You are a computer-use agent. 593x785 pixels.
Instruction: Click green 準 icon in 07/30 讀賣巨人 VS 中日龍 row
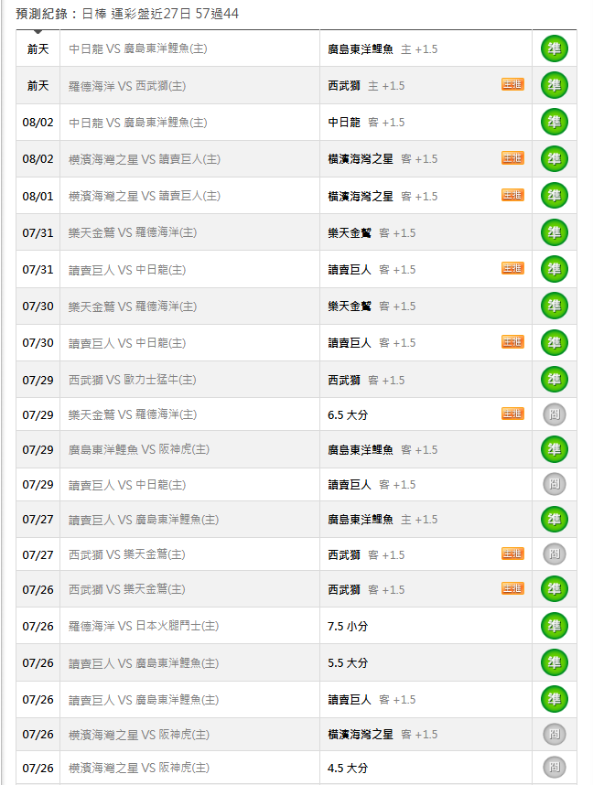pos(554,343)
